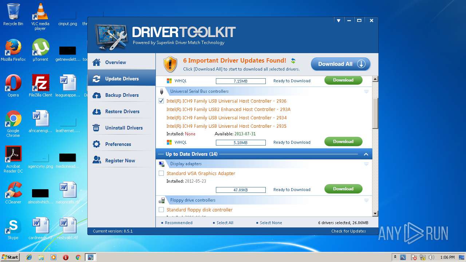The width and height of the screenshot is (466, 262).
Task: Expand Floppy drive controllers options arrow
Action: [x=366, y=200]
